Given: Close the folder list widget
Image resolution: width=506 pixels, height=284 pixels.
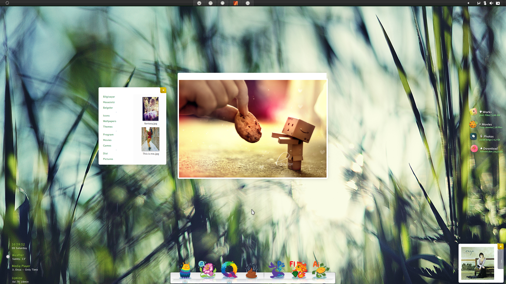Looking at the screenshot, I should click(x=163, y=90).
